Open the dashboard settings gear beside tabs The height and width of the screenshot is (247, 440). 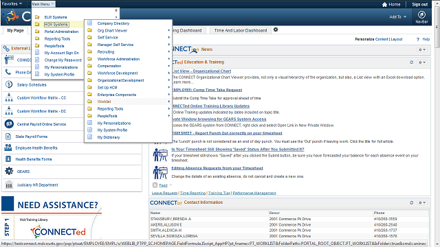pyautogui.click(x=276, y=30)
